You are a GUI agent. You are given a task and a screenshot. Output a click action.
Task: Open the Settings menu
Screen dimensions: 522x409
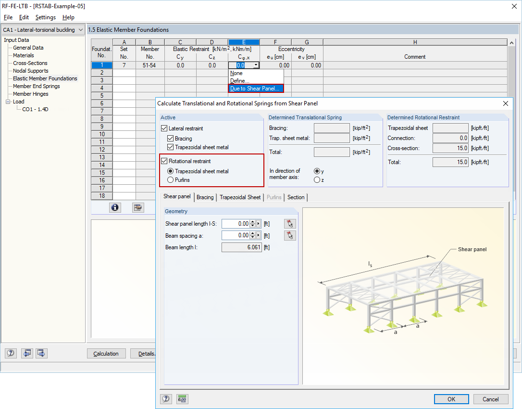tap(45, 17)
